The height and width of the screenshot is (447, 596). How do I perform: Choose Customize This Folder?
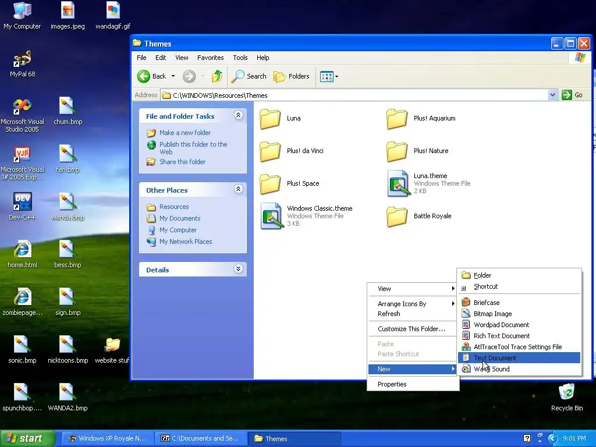click(413, 329)
